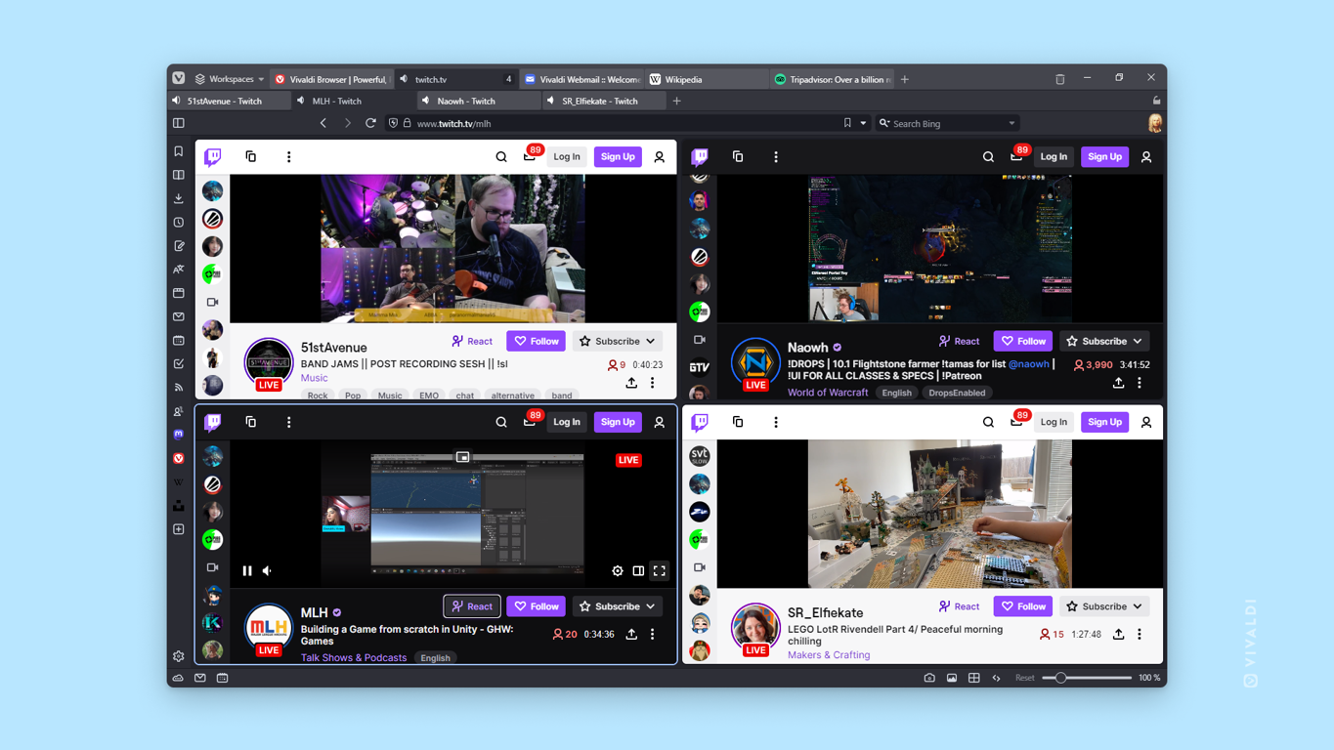Pause the MLH stream

click(247, 571)
